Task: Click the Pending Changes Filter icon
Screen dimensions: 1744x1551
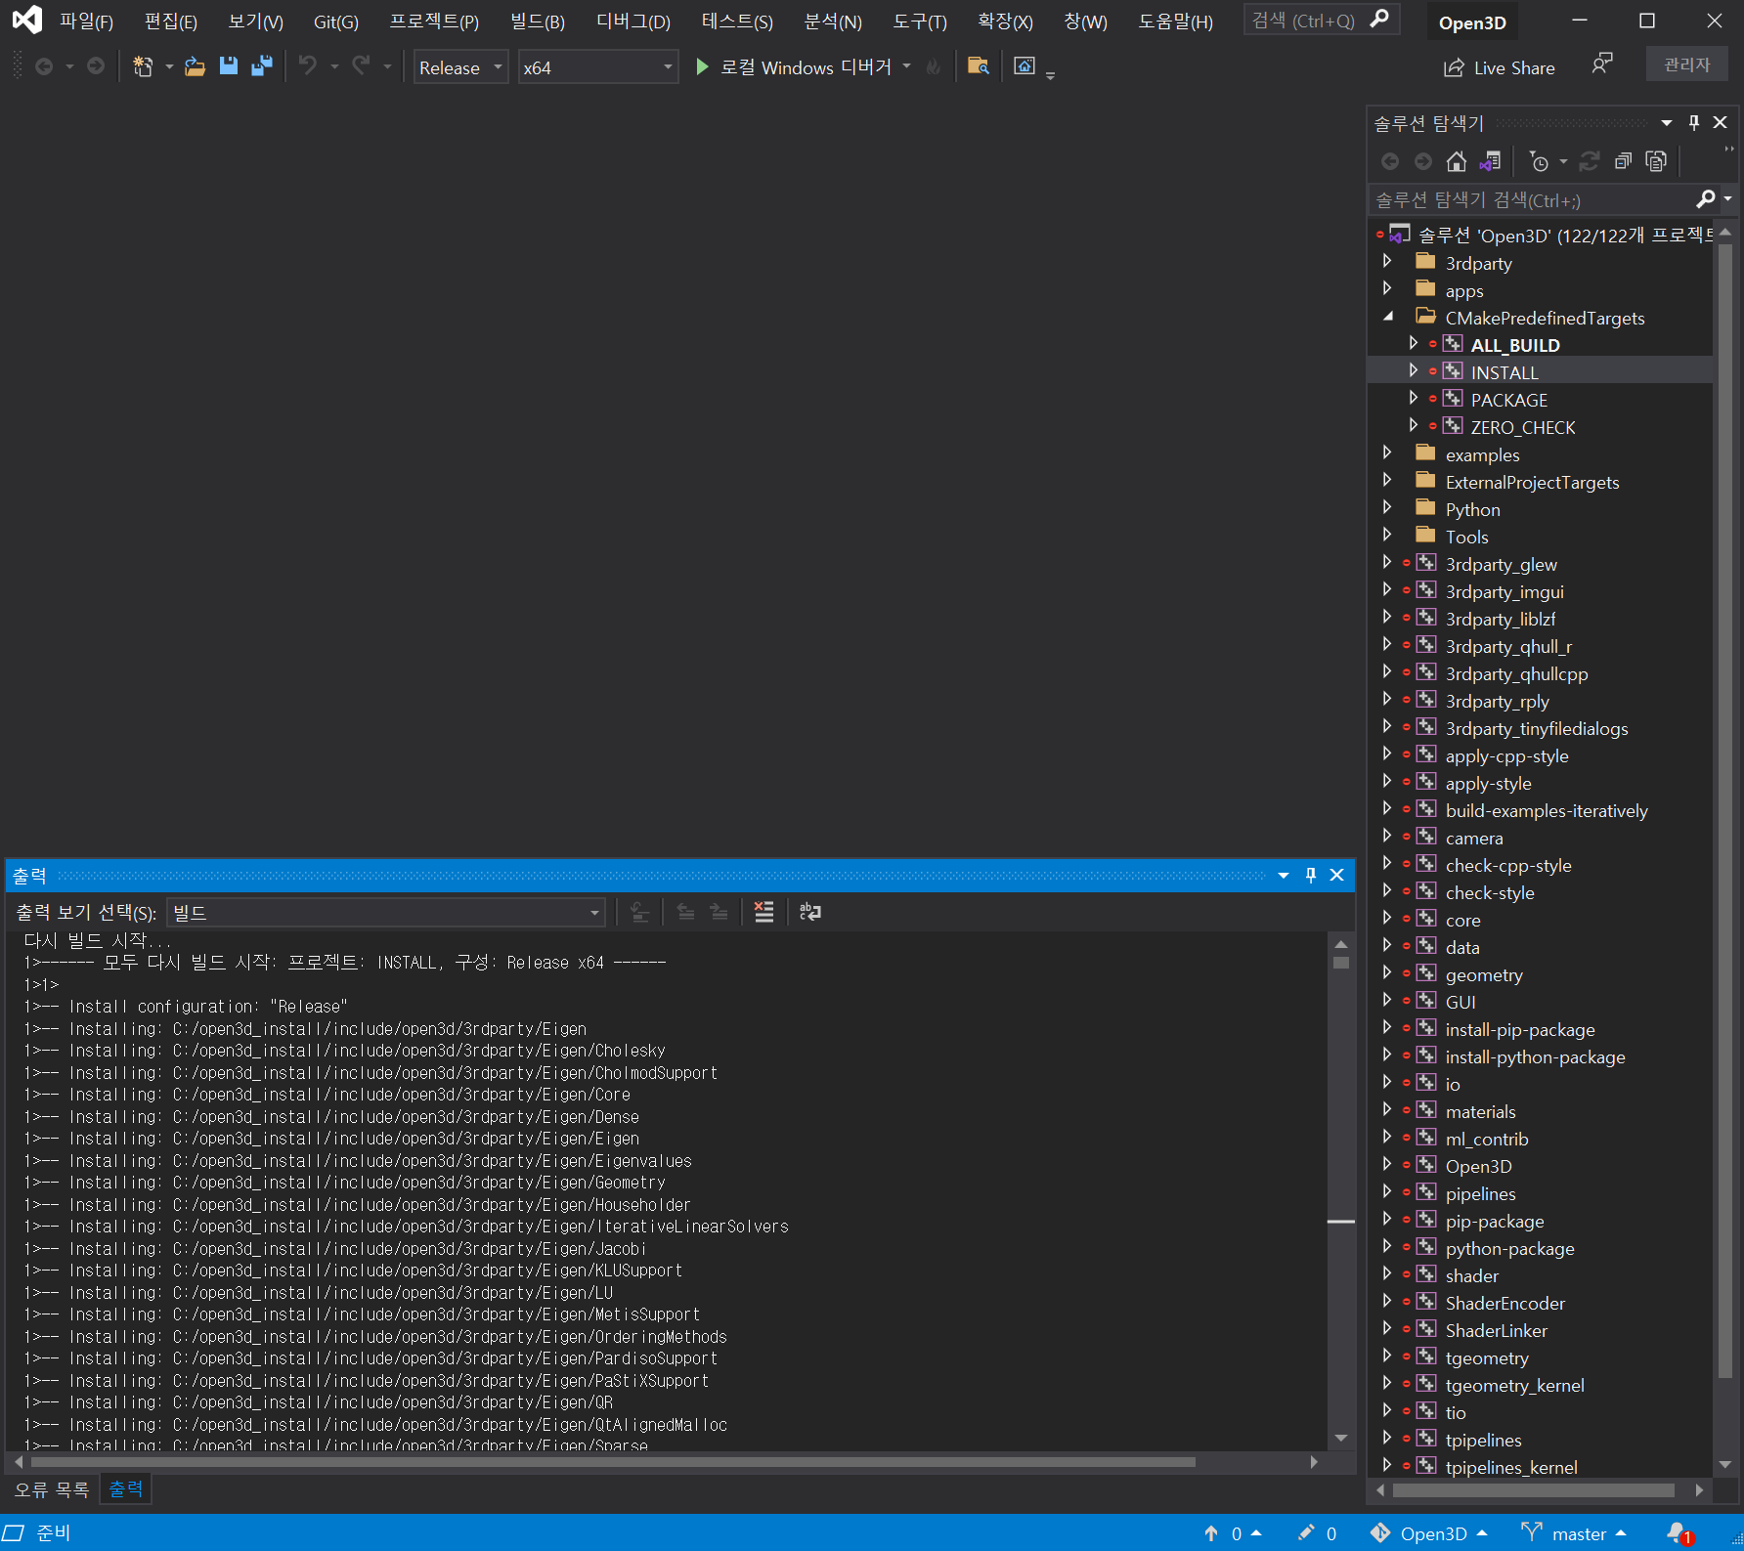Action: point(1539,161)
